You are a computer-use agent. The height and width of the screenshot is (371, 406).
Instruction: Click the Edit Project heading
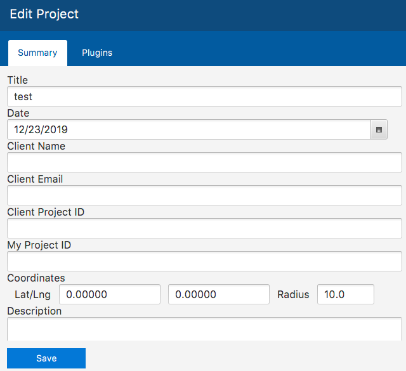tap(44, 14)
